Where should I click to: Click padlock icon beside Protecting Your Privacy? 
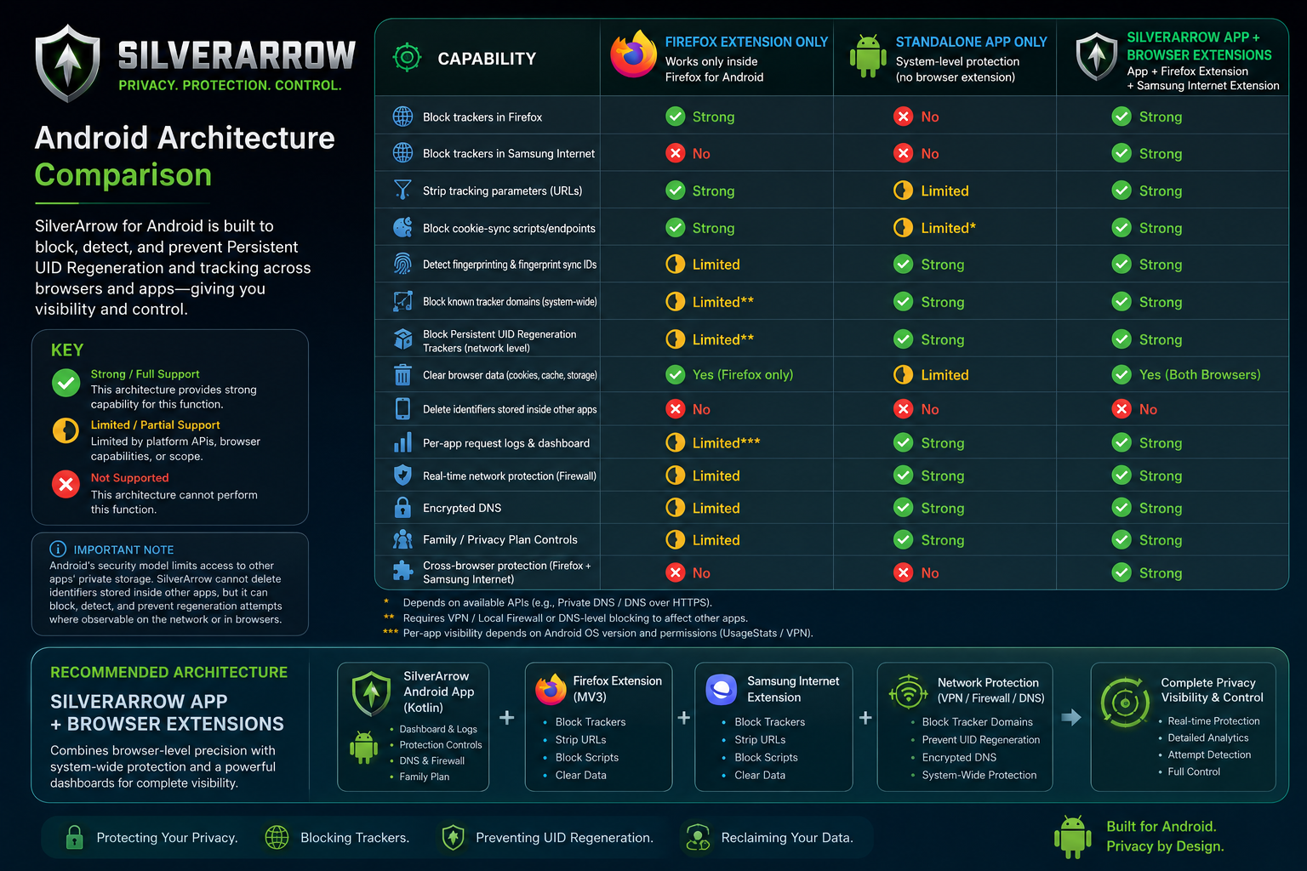pos(75,838)
